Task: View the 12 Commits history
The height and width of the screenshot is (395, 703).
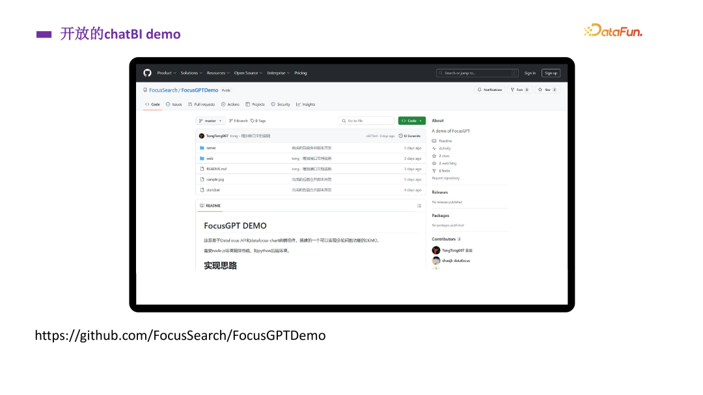Action: (x=410, y=136)
